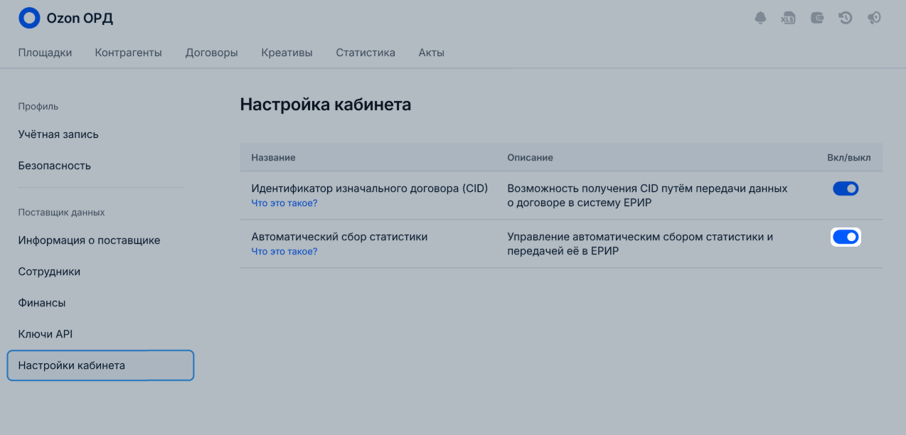The height and width of the screenshot is (435, 906).
Task: Click 'Что это такое?' under automatic statistics
Action: (x=284, y=252)
